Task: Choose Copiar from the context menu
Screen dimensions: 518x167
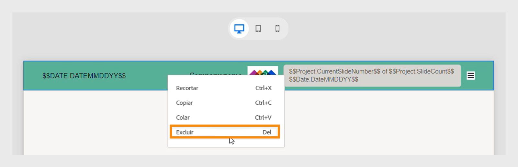Action: point(184,103)
